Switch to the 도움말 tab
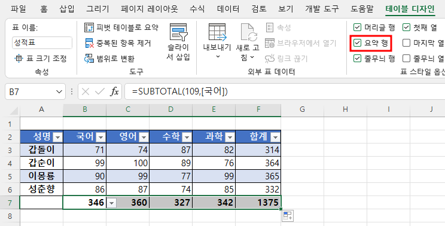The image size is (445, 226). [362, 9]
